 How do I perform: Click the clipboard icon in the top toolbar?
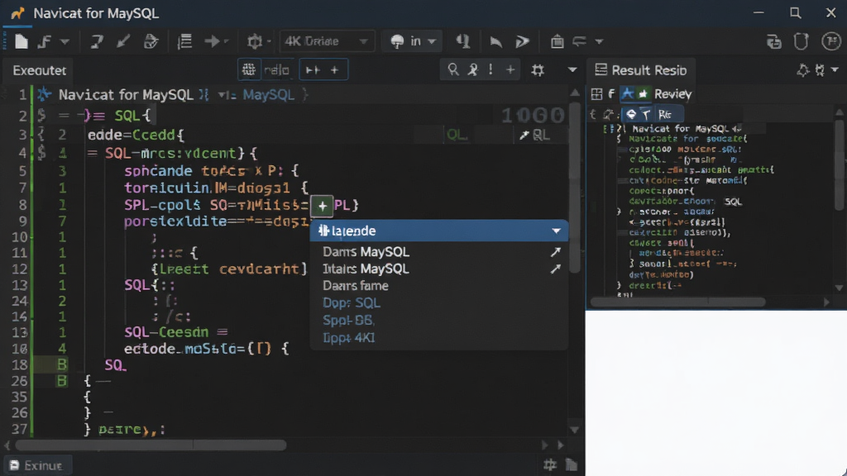pyautogui.click(x=557, y=41)
